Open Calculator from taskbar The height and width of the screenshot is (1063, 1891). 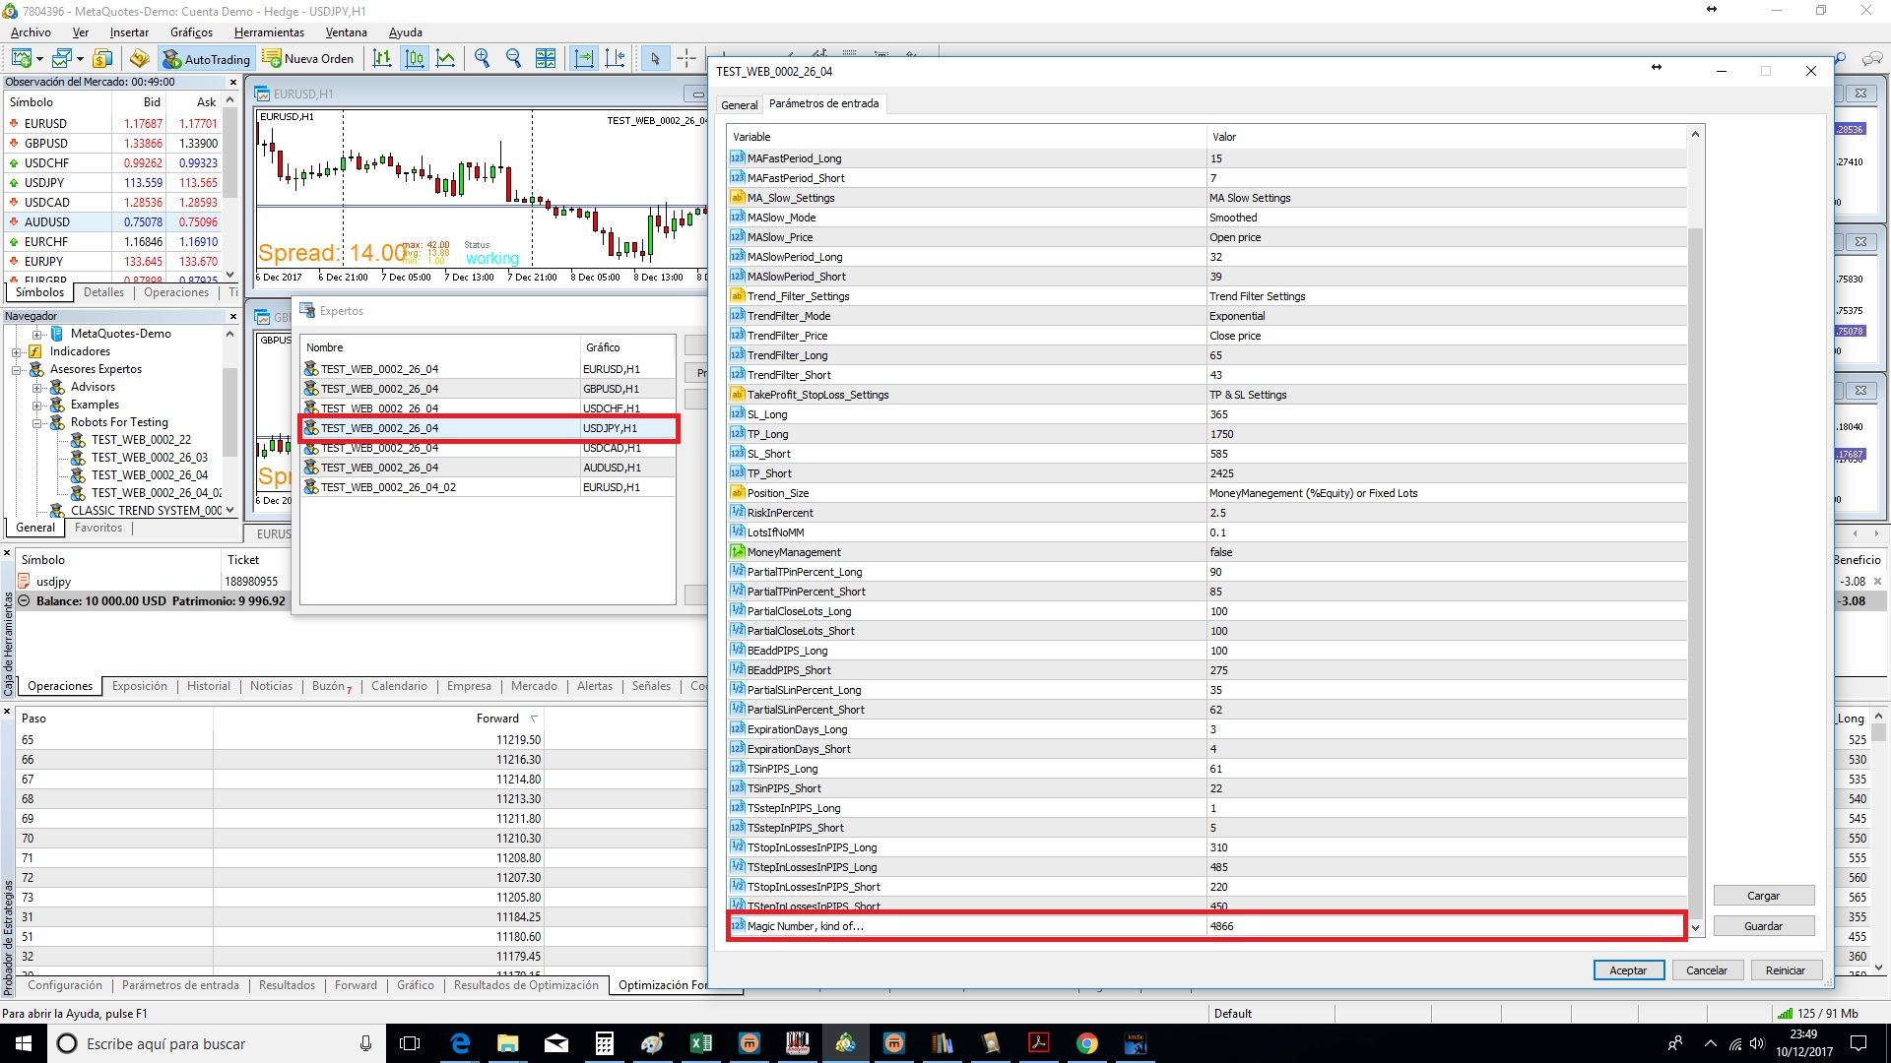pos(605,1043)
